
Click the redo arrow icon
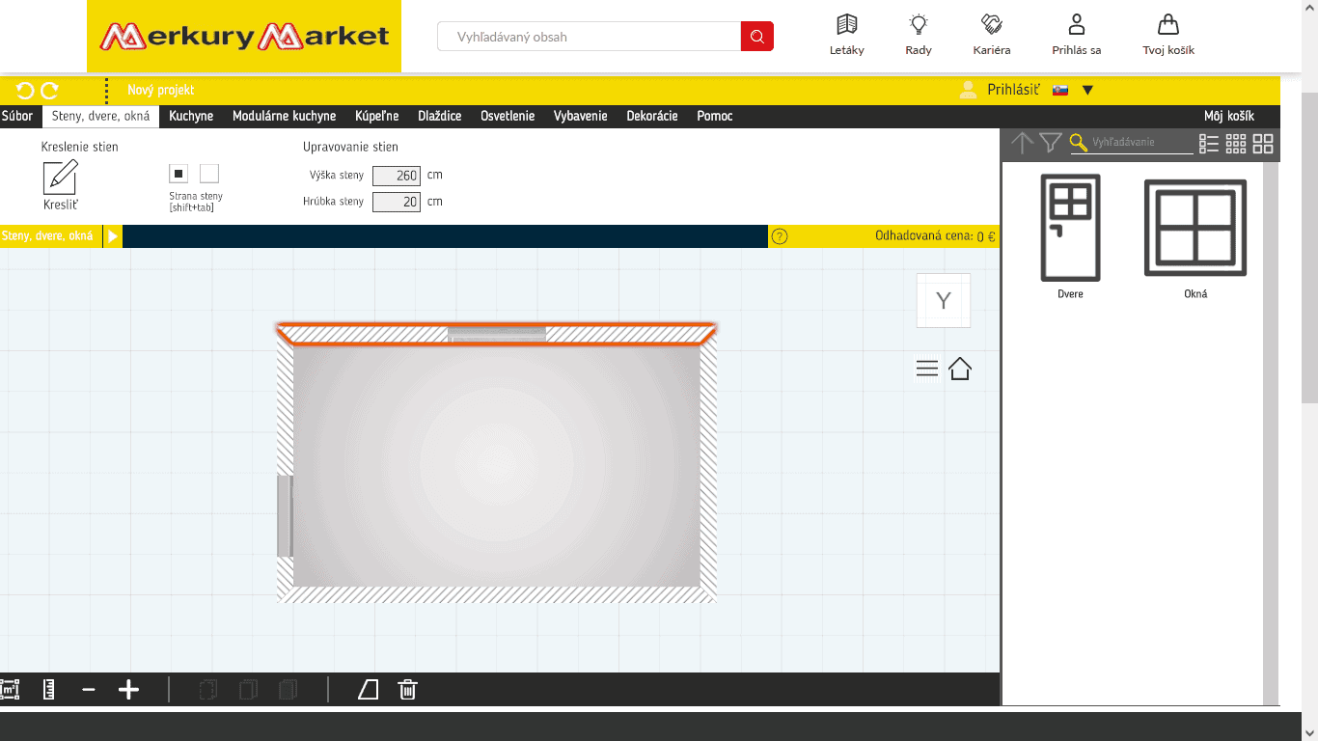tap(49, 90)
